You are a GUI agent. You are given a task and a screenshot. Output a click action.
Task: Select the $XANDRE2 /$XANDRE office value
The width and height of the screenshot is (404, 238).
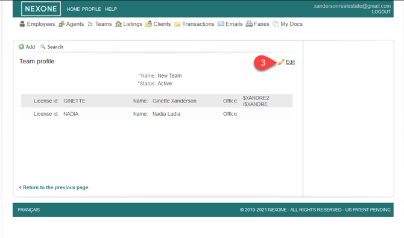point(256,101)
